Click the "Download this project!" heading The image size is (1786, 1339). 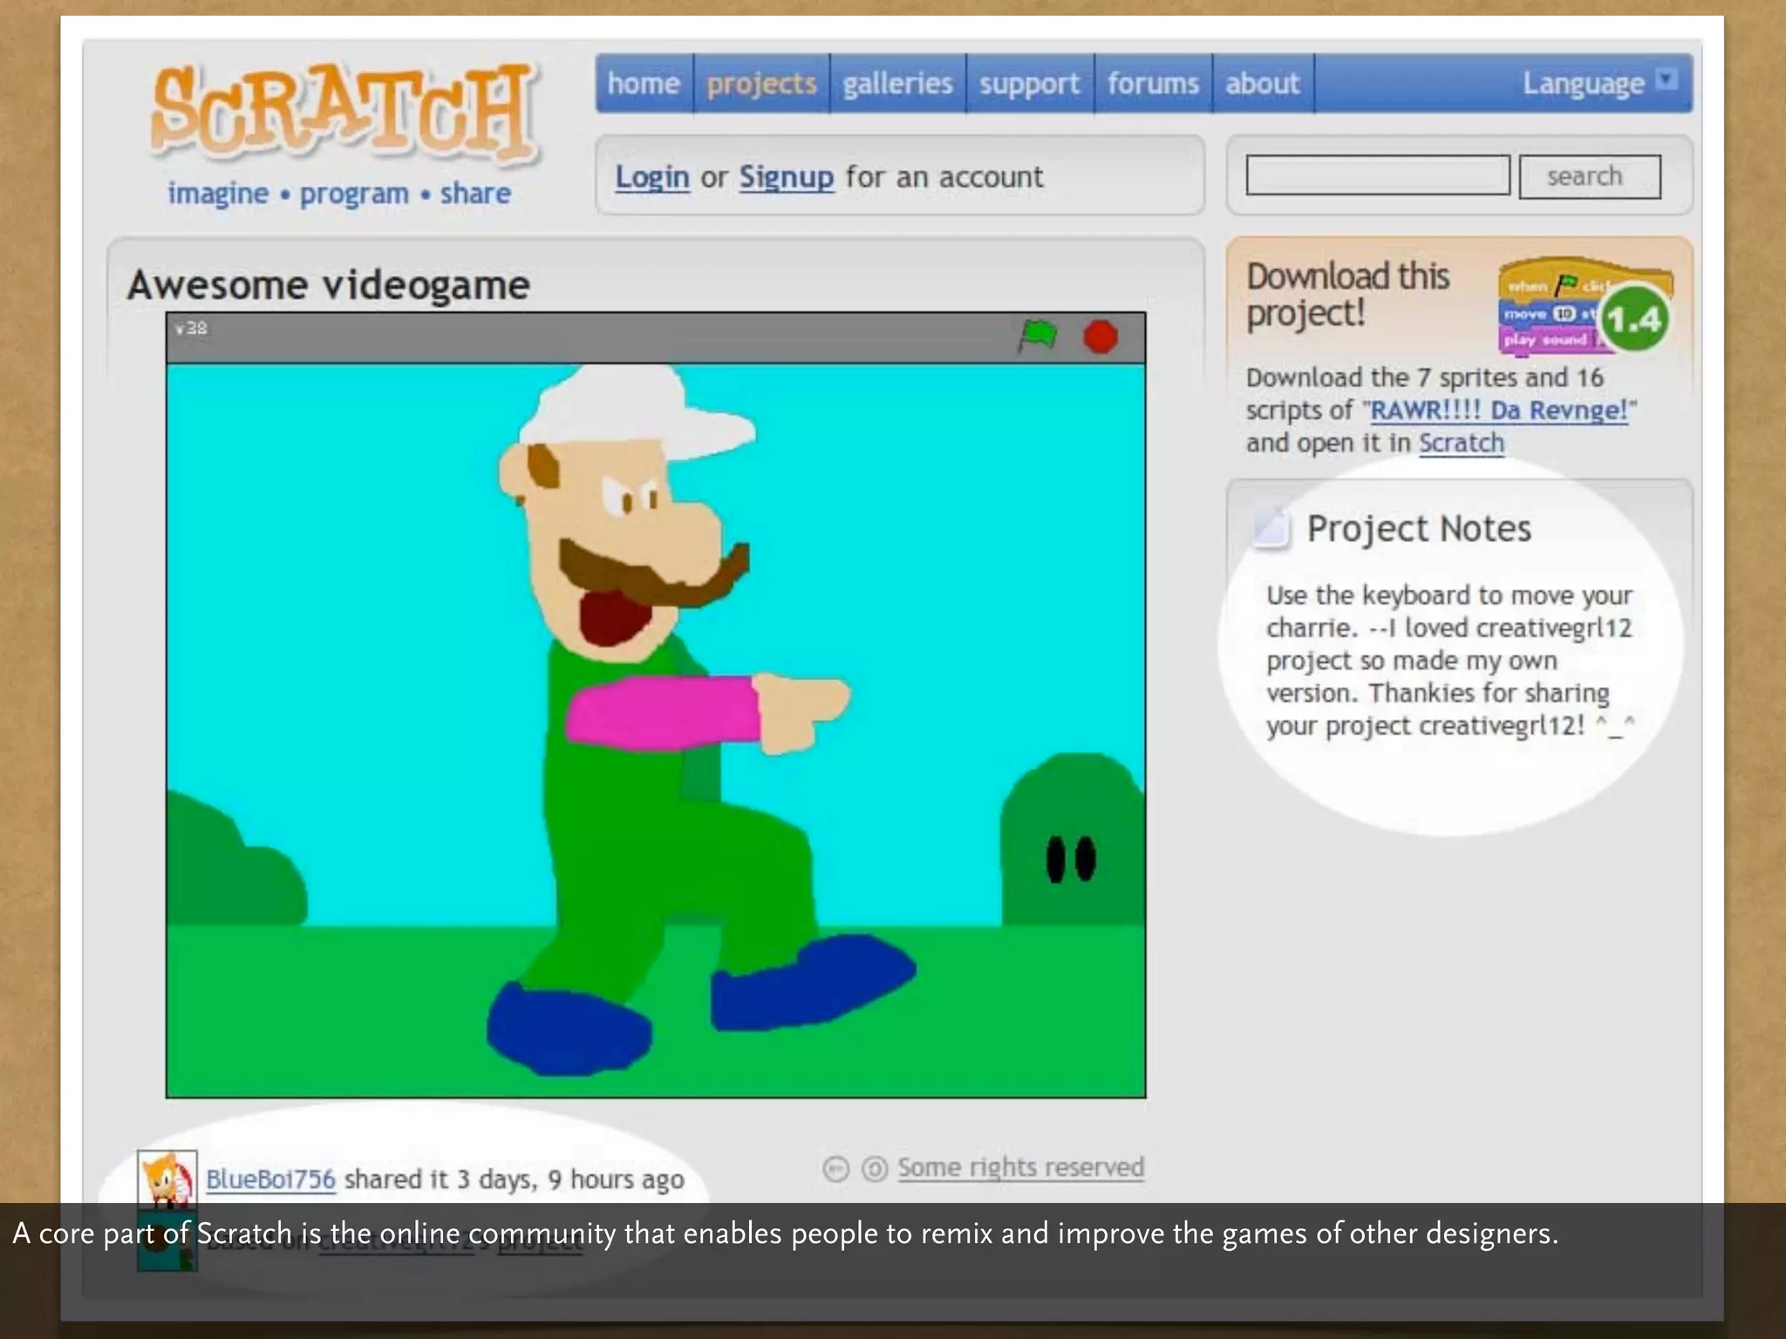[1348, 295]
